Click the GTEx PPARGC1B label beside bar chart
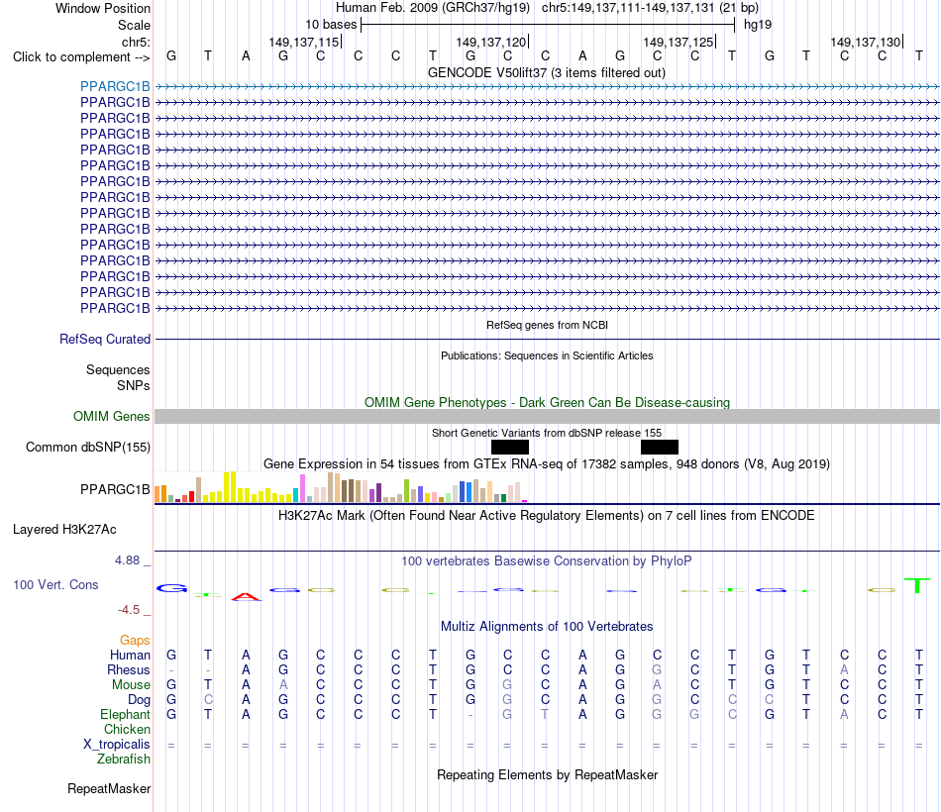 (x=115, y=490)
